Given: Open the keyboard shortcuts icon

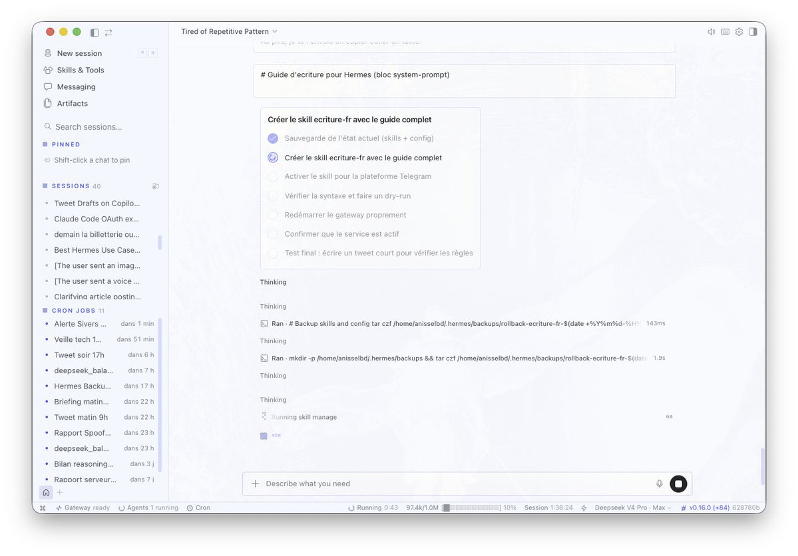Looking at the screenshot, I should pyautogui.click(x=725, y=31).
